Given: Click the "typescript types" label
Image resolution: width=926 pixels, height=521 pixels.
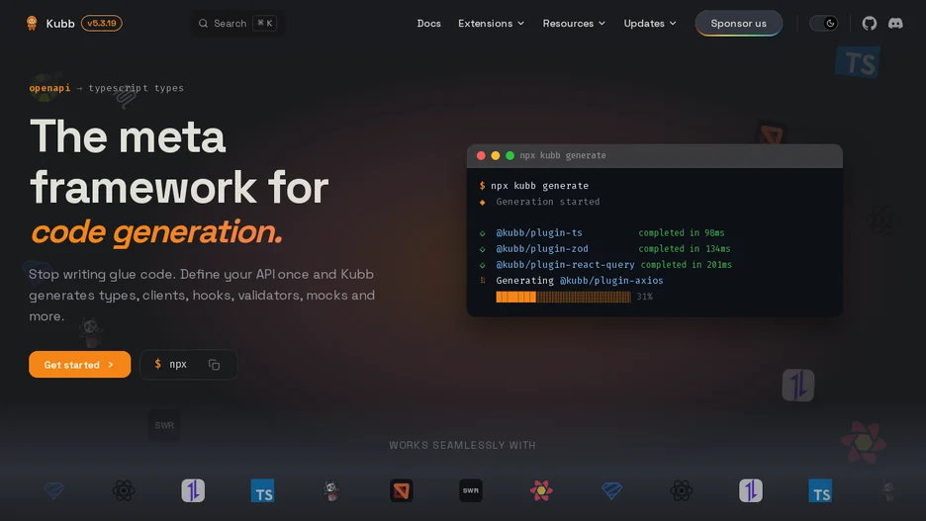Looking at the screenshot, I should pos(137,88).
